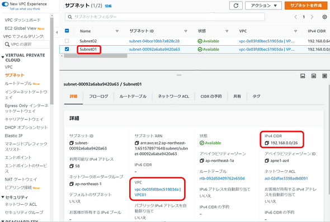The height and width of the screenshot is (222, 330).
Task: Uncheck the Subnet01 row checkbox
Action: click(67, 49)
